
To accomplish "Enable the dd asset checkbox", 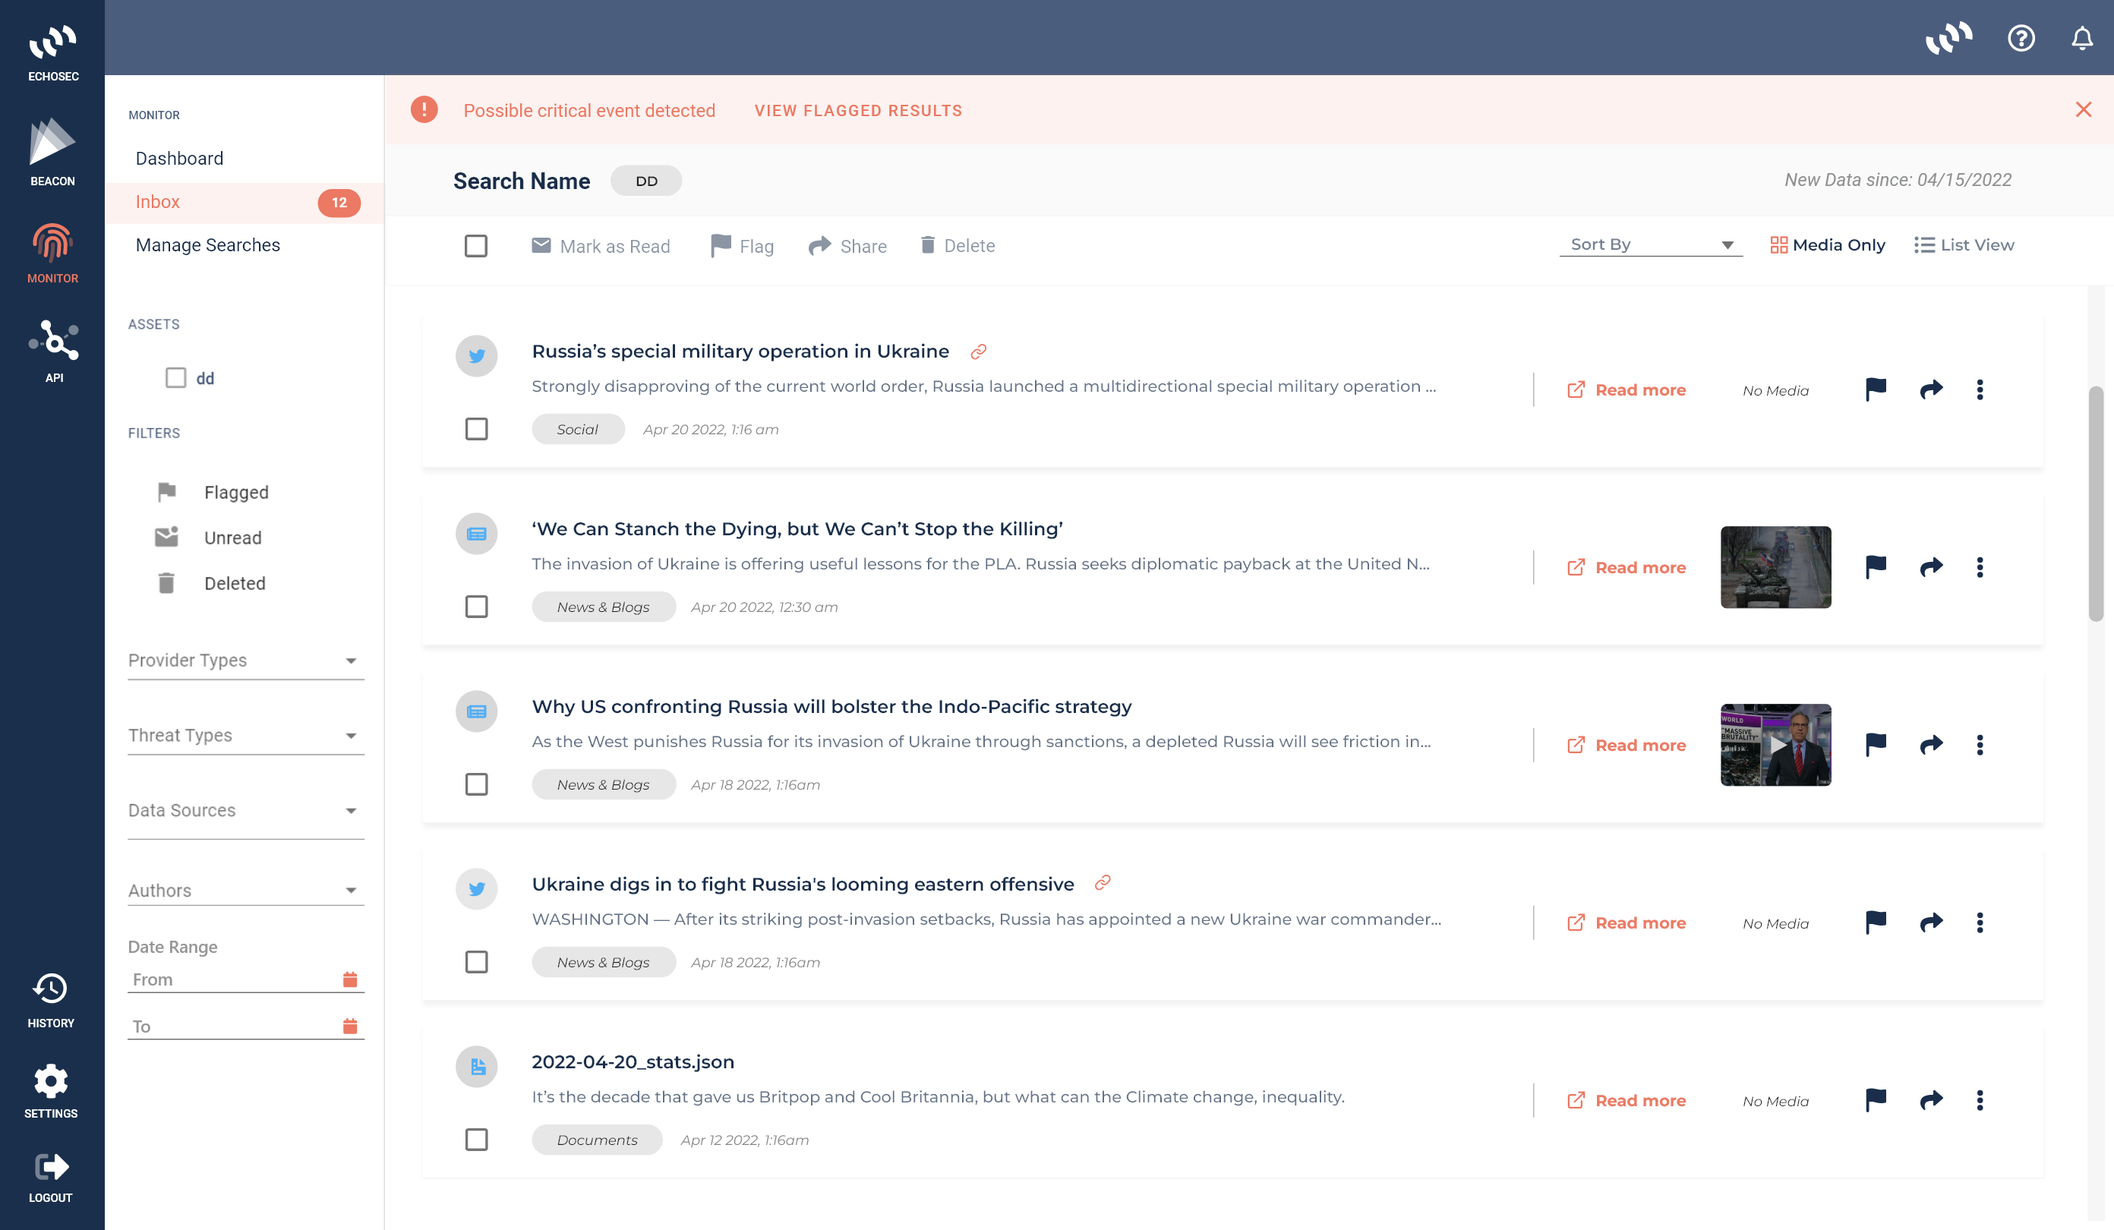I will click(x=176, y=377).
